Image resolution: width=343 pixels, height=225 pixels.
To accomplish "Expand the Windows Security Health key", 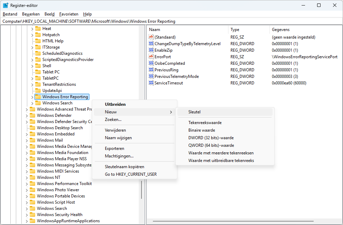I will (x=27, y=215).
